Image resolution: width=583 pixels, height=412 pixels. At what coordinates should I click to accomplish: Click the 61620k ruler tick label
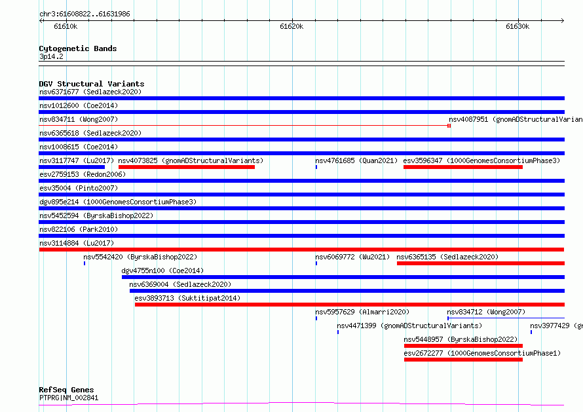pos(291,26)
